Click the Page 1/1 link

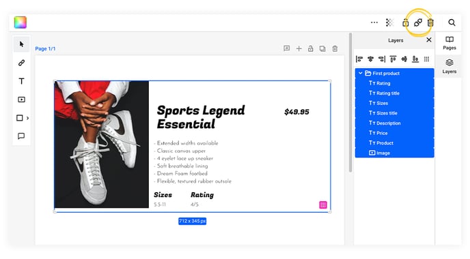click(45, 48)
